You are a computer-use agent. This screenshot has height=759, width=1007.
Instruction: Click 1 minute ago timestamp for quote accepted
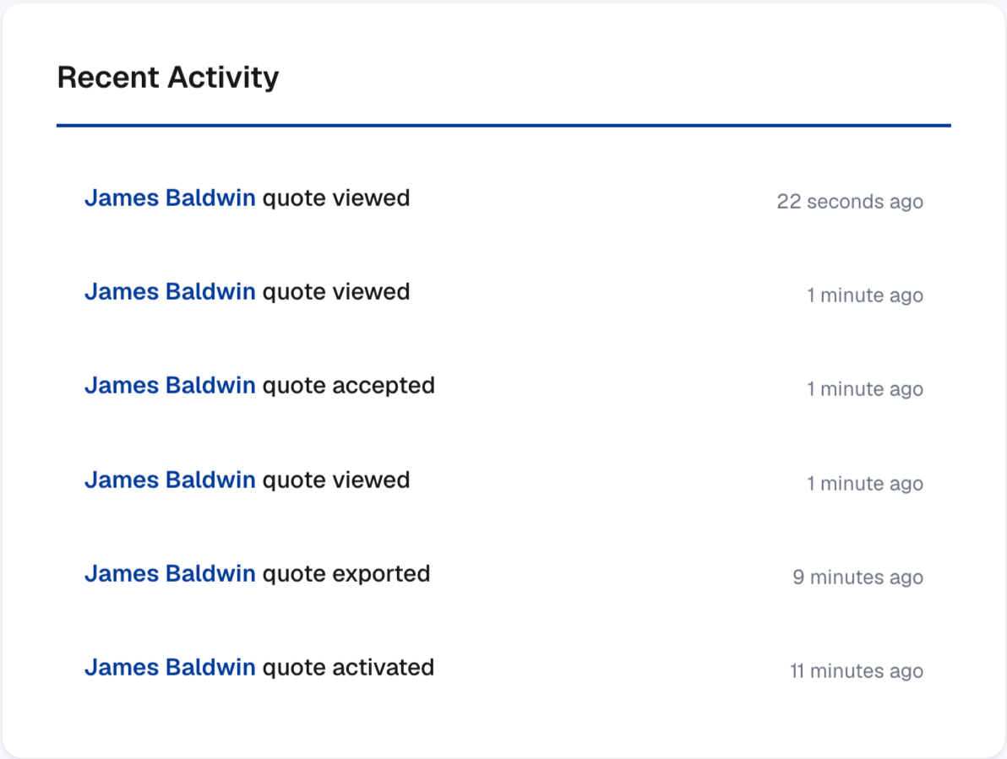[865, 389]
